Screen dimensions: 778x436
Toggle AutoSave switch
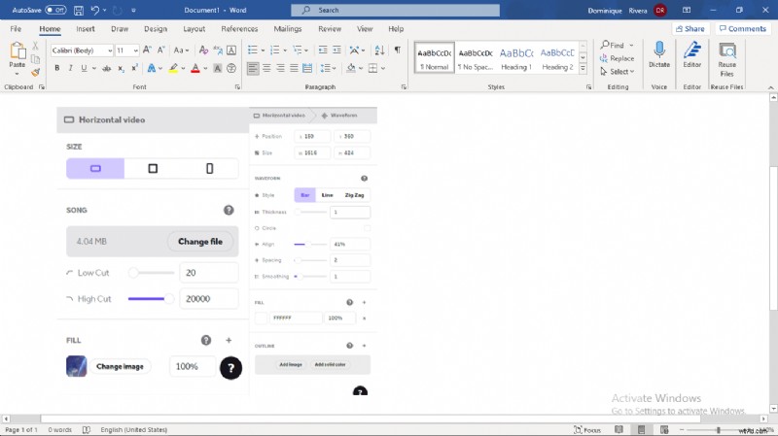(x=55, y=10)
